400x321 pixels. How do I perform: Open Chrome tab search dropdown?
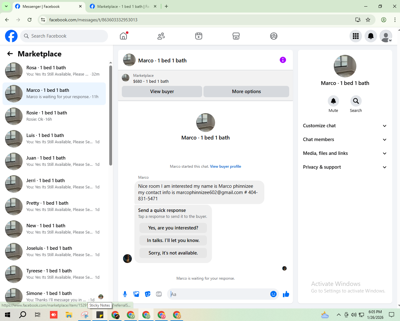pos(6,6)
